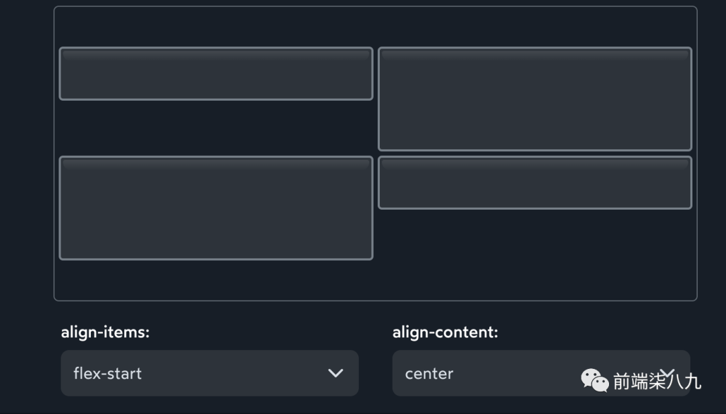726x414 pixels.
Task: Click the "align-items:" label
Action: tap(105, 332)
